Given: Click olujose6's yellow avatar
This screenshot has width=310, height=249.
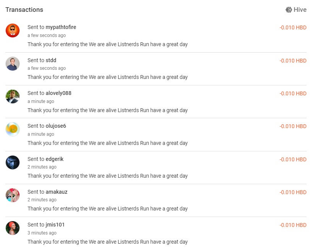Looking at the screenshot, I should point(13,129).
